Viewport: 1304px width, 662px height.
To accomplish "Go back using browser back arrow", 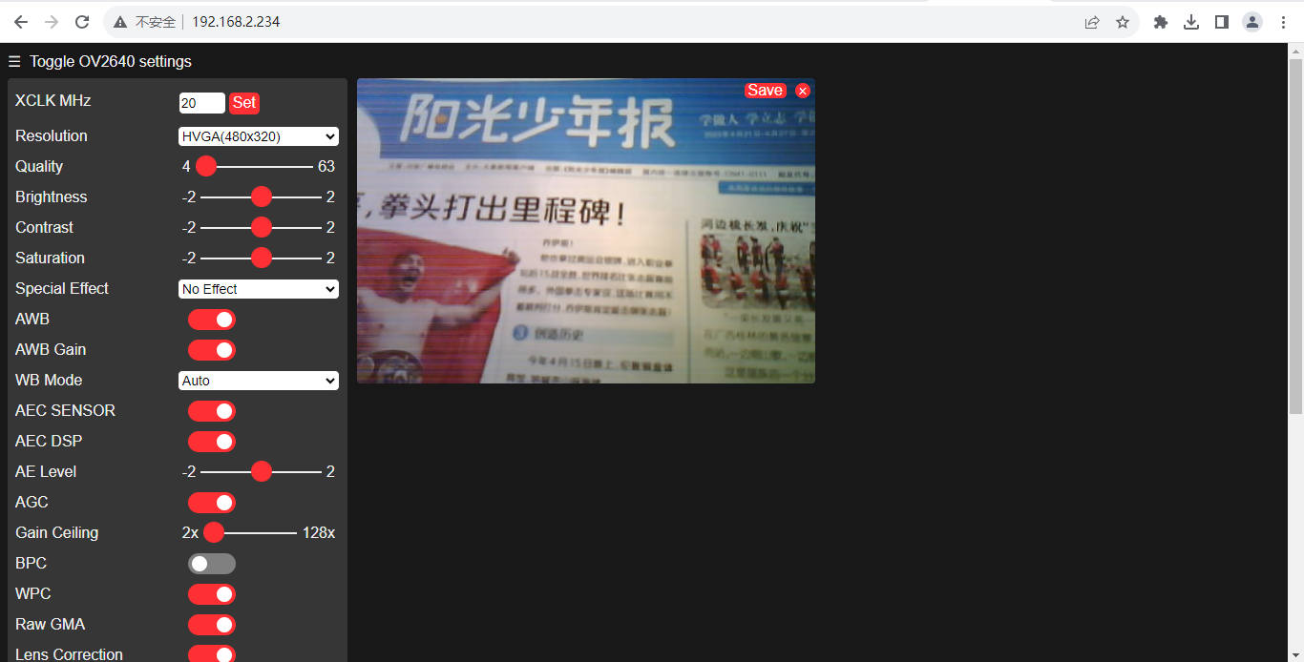I will tap(21, 22).
